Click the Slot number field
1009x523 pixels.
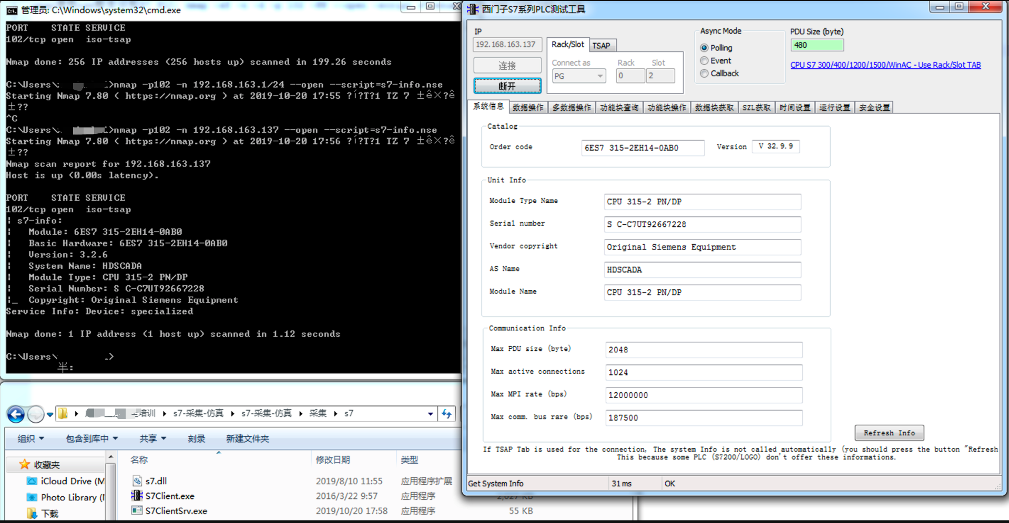pos(660,76)
